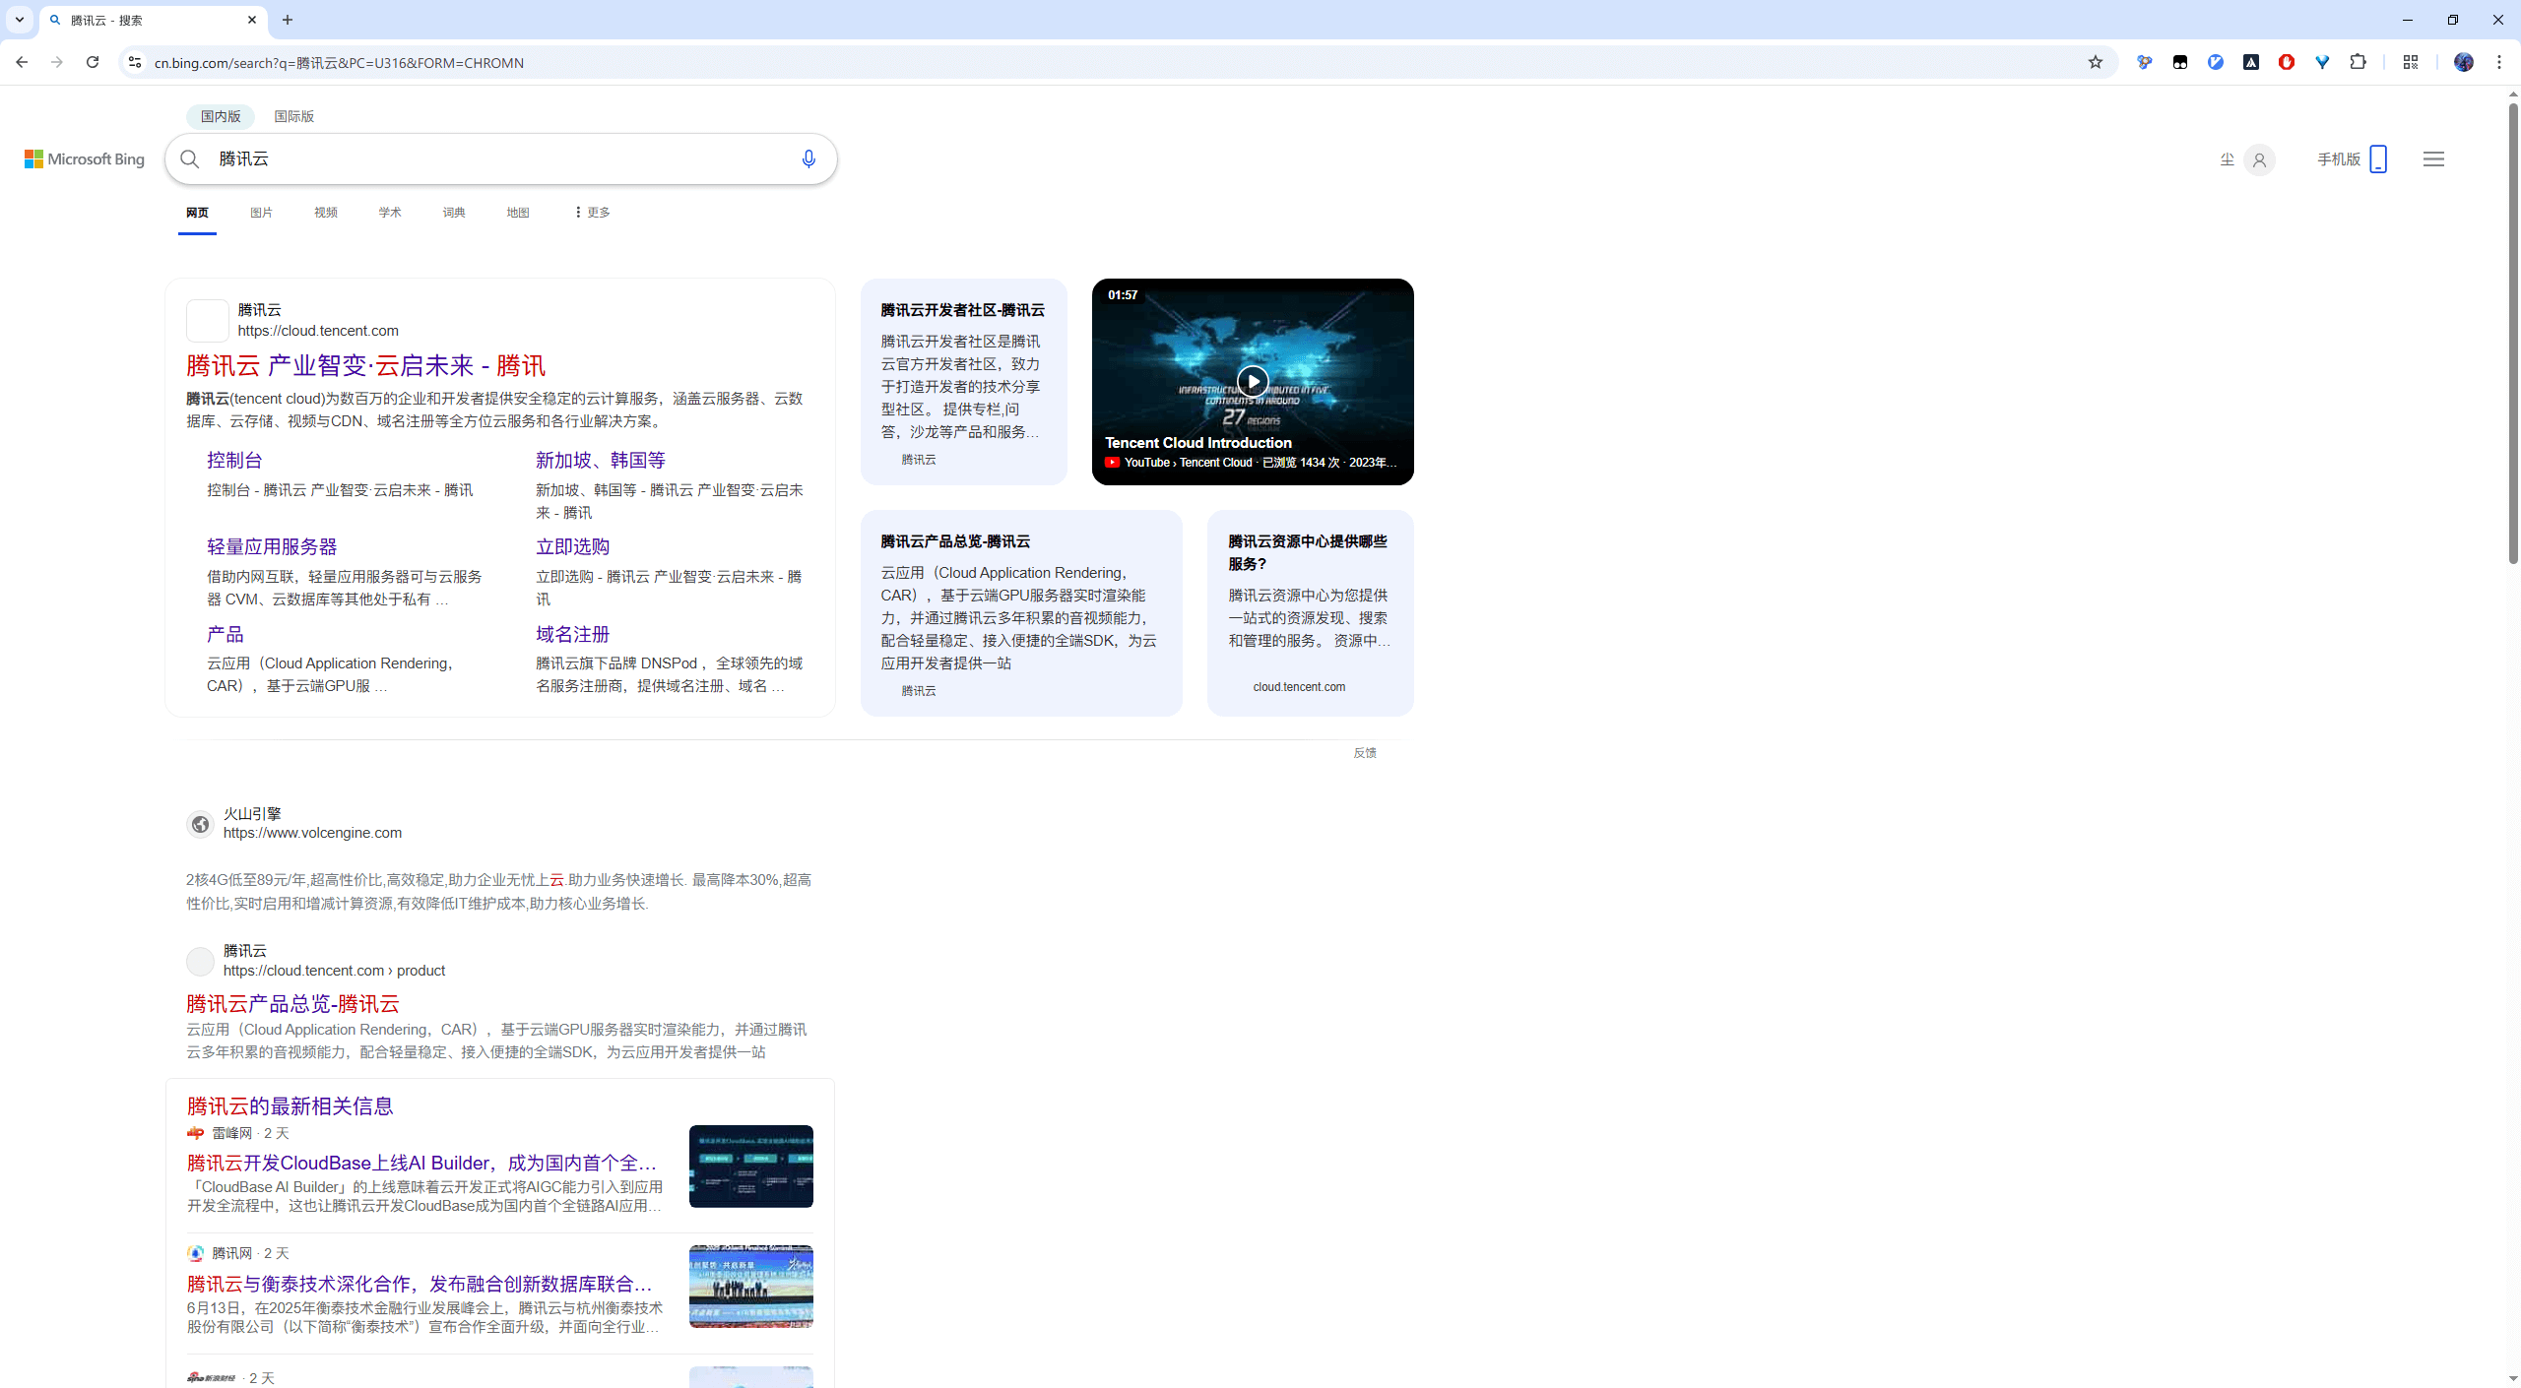This screenshot has width=2521, height=1388.
Task: Open the 学术 search tab
Action: click(390, 213)
